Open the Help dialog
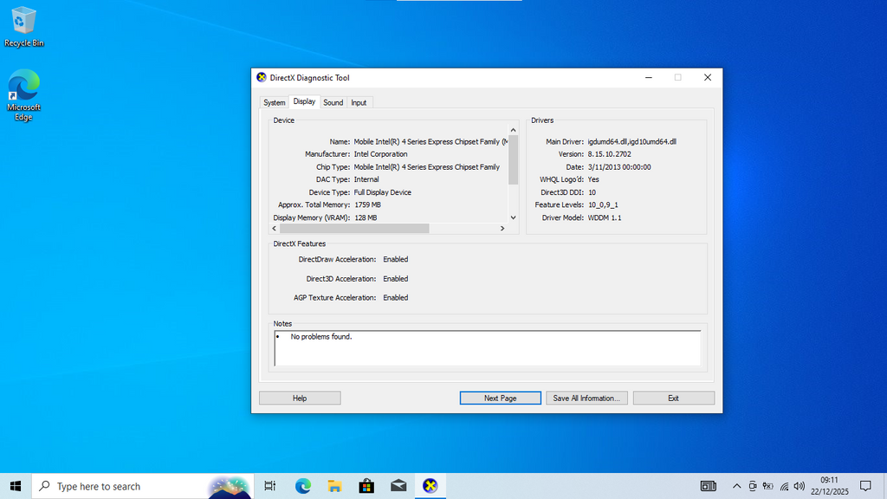 click(299, 398)
